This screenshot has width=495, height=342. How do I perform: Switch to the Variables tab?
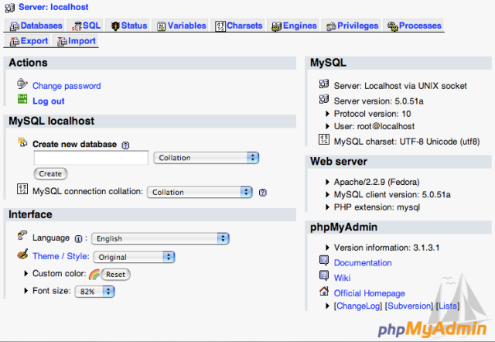tap(182, 26)
